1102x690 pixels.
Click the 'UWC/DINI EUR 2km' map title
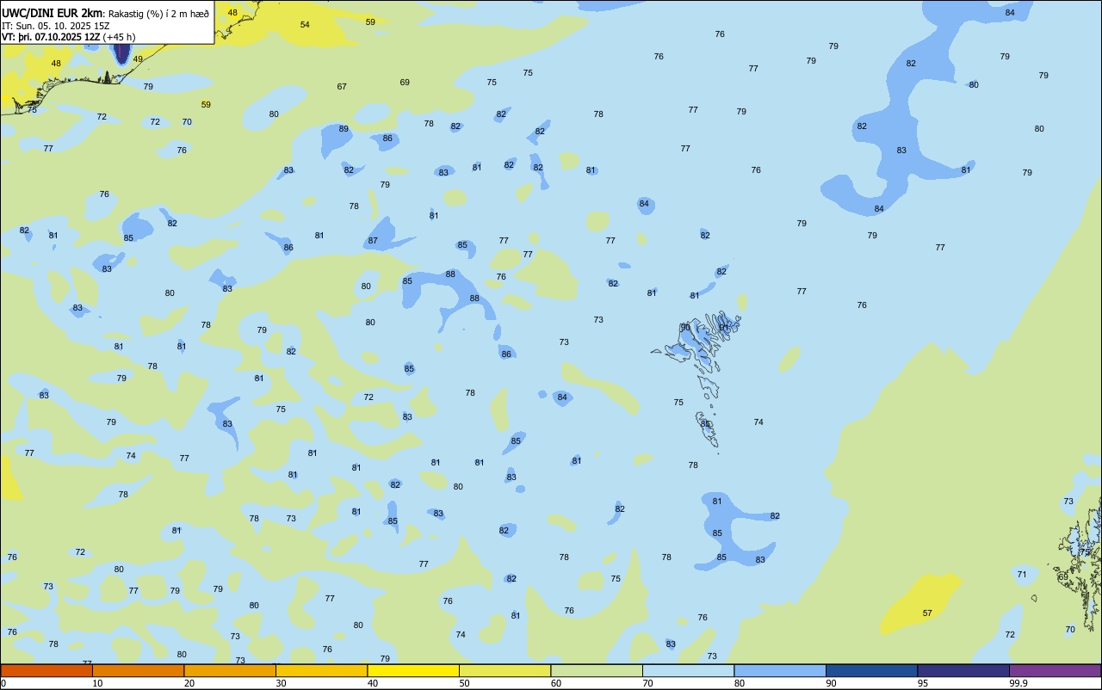point(52,13)
